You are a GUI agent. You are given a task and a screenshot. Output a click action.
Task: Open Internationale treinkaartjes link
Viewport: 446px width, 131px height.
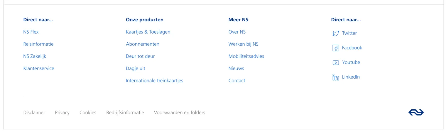pyautogui.click(x=154, y=81)
